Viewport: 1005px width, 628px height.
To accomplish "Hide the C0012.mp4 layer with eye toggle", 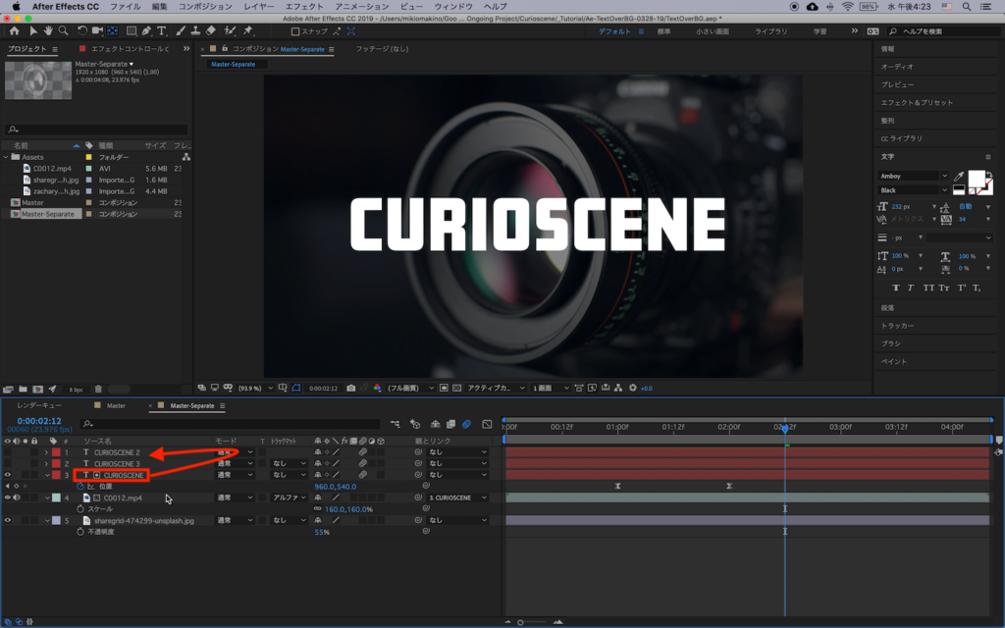I will pyautogui.click(x=7, y=497).
